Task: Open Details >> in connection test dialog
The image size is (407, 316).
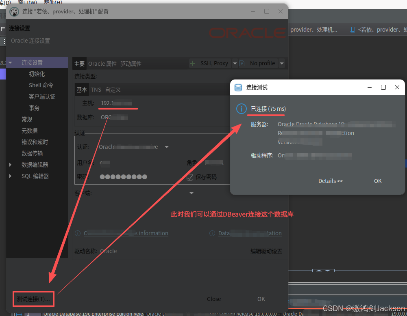Action: tap(331, 181)
